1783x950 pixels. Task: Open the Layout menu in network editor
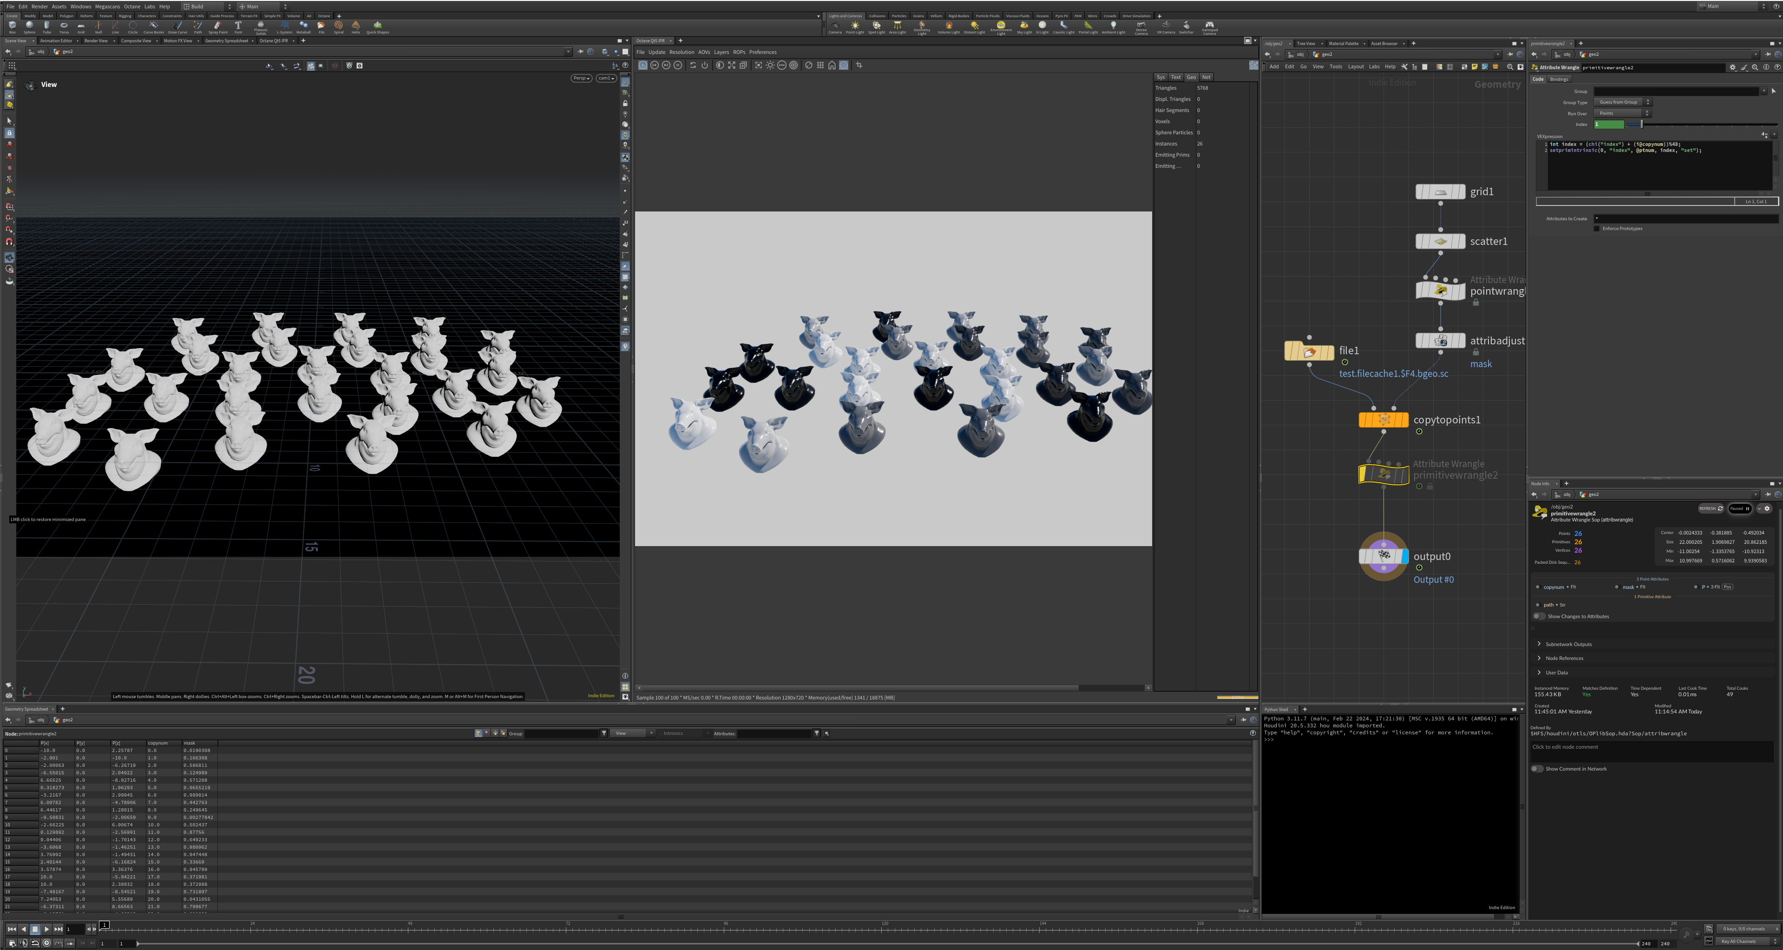pos(1356,67)
